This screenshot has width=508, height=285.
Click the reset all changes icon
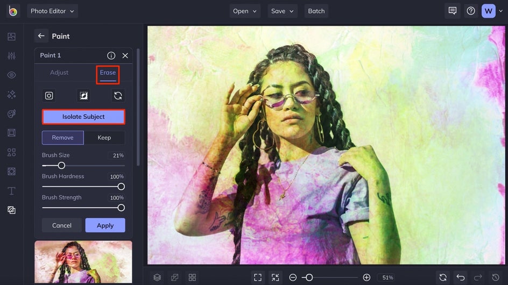click(443, 277)
